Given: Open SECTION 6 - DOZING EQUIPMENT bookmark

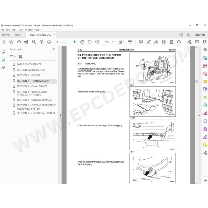Looking at the screenshot, I should click(x=36, y=107).
